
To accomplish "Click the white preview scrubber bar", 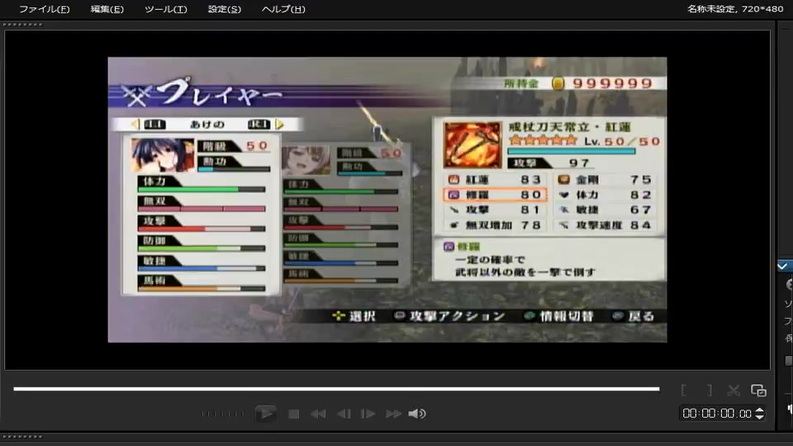I will (336, 389).
